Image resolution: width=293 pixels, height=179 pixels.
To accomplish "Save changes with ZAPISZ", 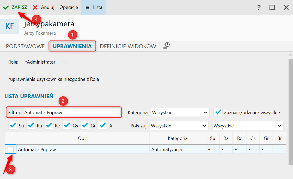I will pyautogui.click(x=15, y=7).
